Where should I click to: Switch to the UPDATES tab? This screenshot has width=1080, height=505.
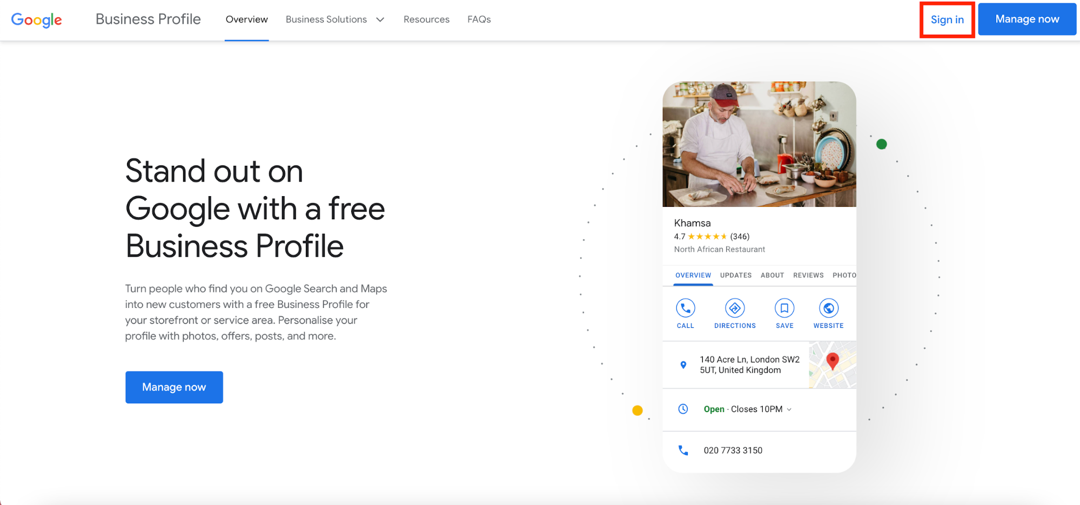point(736,275)
